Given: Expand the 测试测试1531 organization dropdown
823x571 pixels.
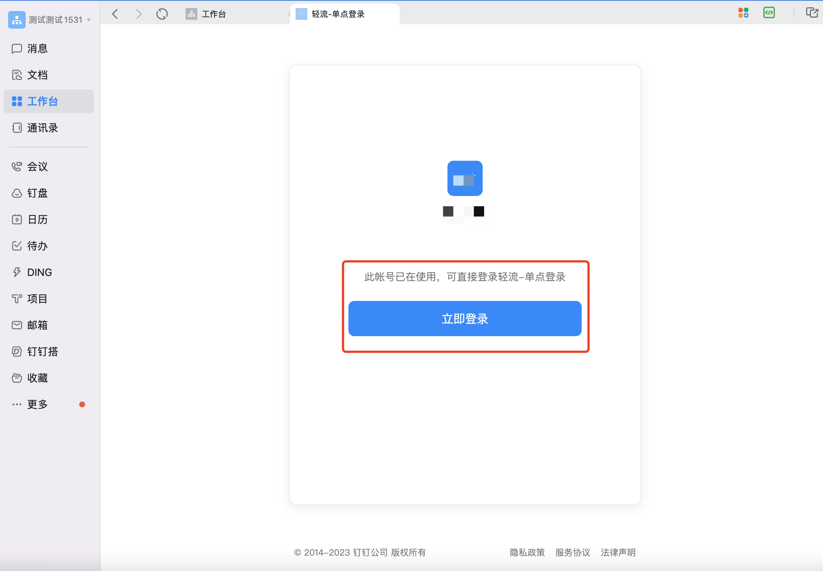Looking at the screenshot, I should coord(89,20).
